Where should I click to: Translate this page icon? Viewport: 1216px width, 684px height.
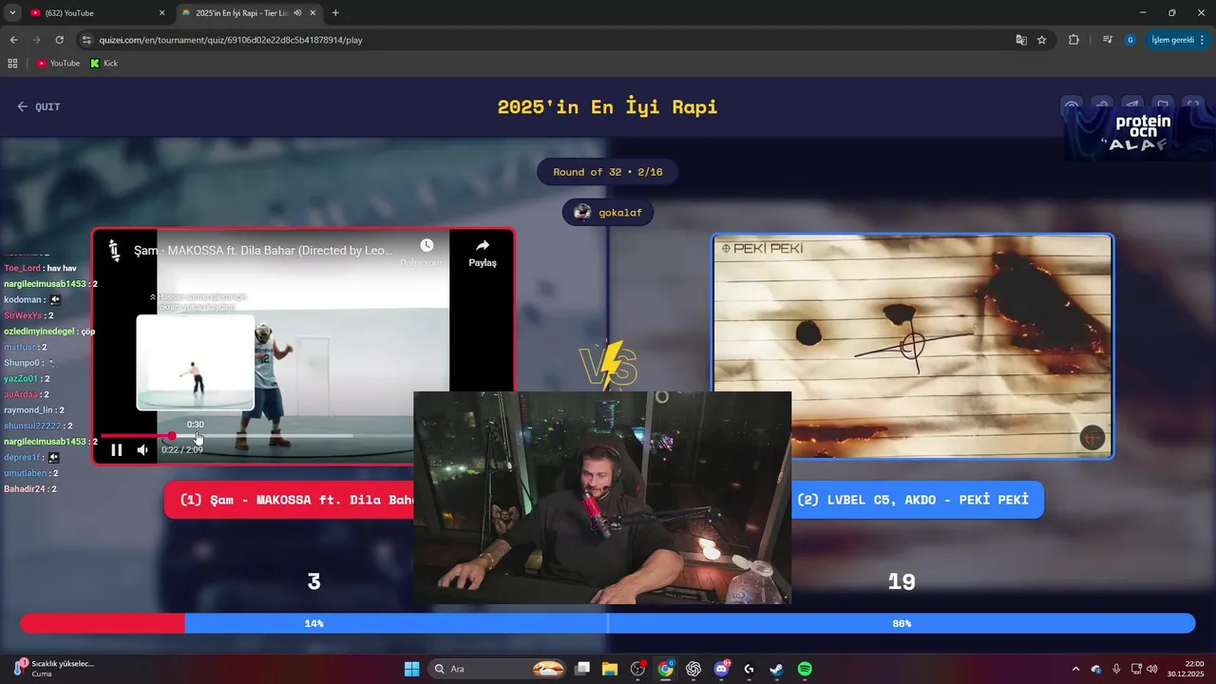pyautogui.click(x=1021, y=40)
